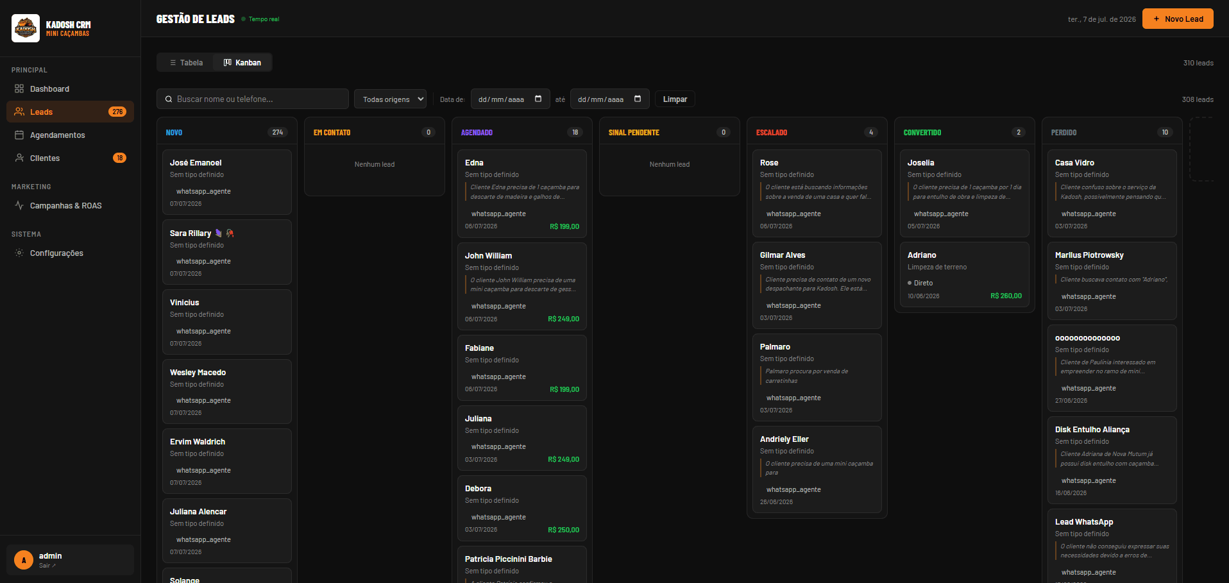Image resolution: width=1229 pixels, height=583 pixels.
Task: Open the oooooooooooooo lead card
Action: (x=1112, y=368)
